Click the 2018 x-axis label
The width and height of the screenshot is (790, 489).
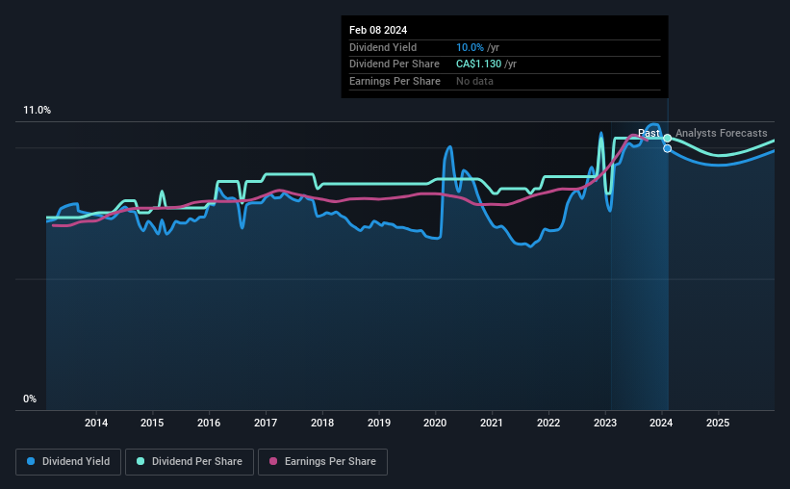322,423
